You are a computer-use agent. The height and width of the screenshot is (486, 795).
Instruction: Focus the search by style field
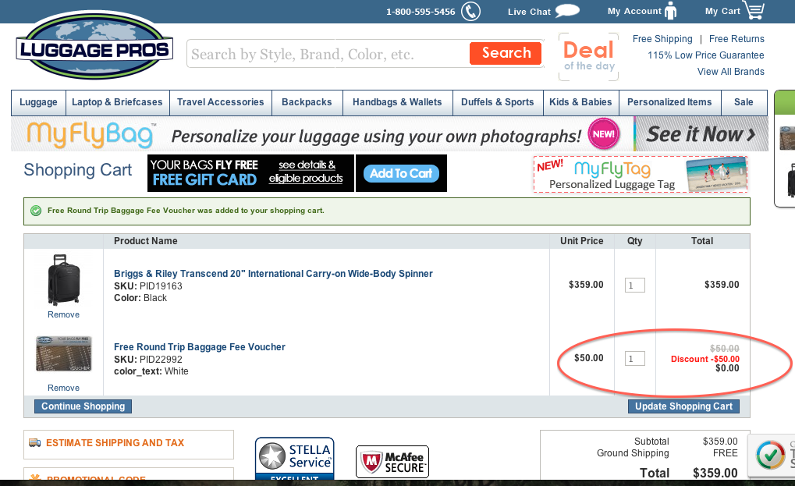click(x=328, y=54)
